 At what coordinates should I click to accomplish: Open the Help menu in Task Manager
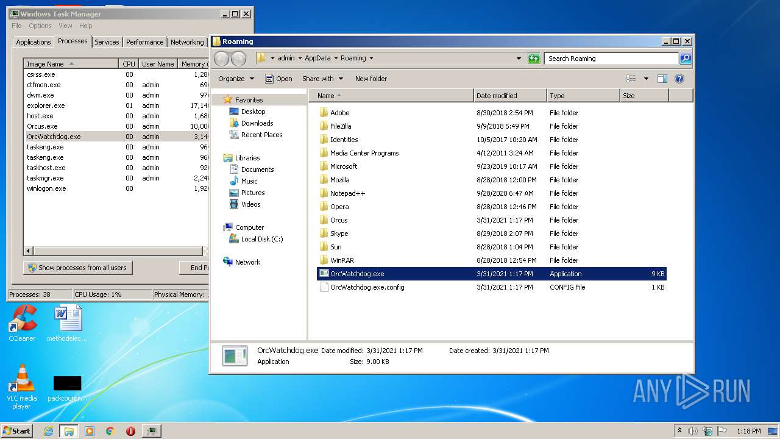click(86, 26)
